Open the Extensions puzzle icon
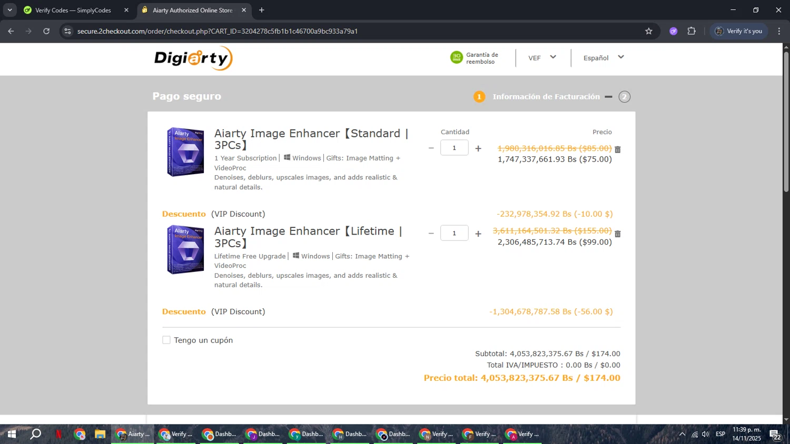Screen dimensions: 790x444 point(692,31)
